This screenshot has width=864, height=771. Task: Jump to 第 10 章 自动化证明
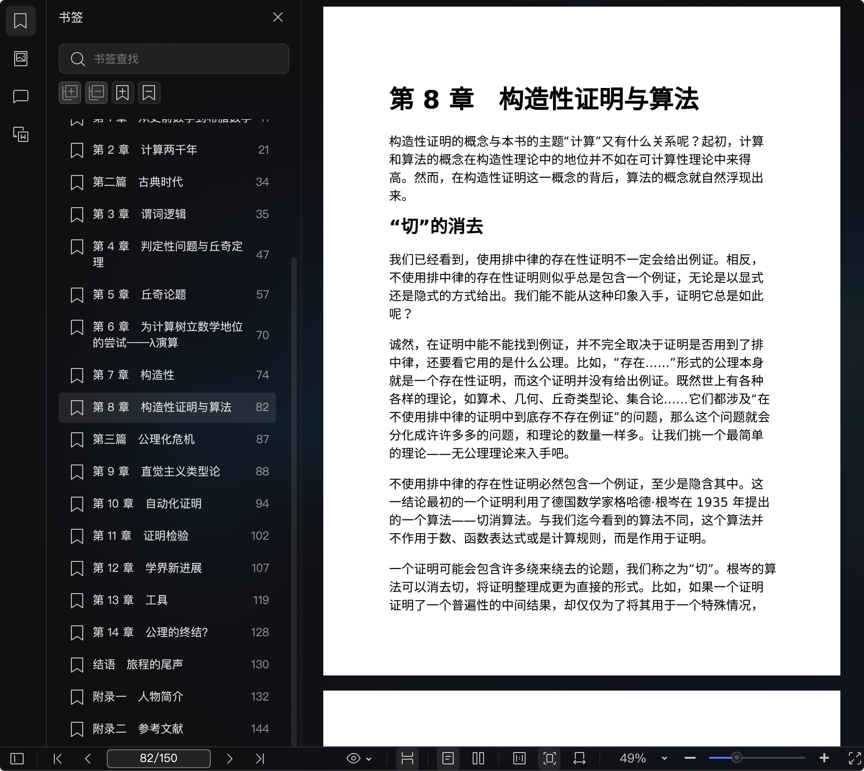point(167,504)
